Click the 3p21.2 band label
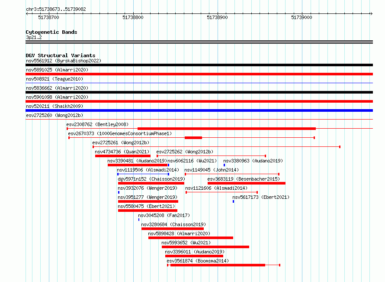Viewport: 385px width, 282px height. click(x=34, y=37)
